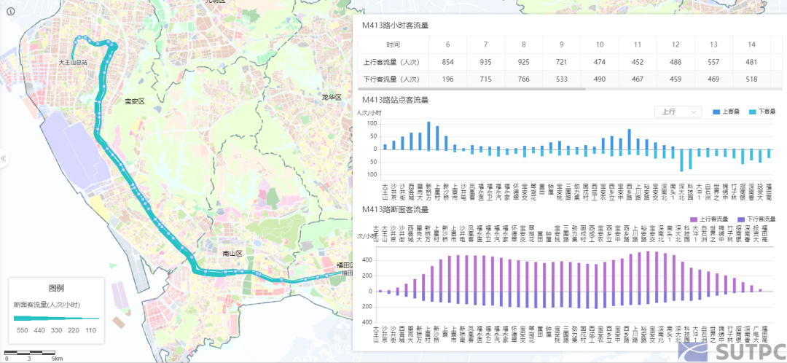Click the table cell showing 935

click(486, 62)
